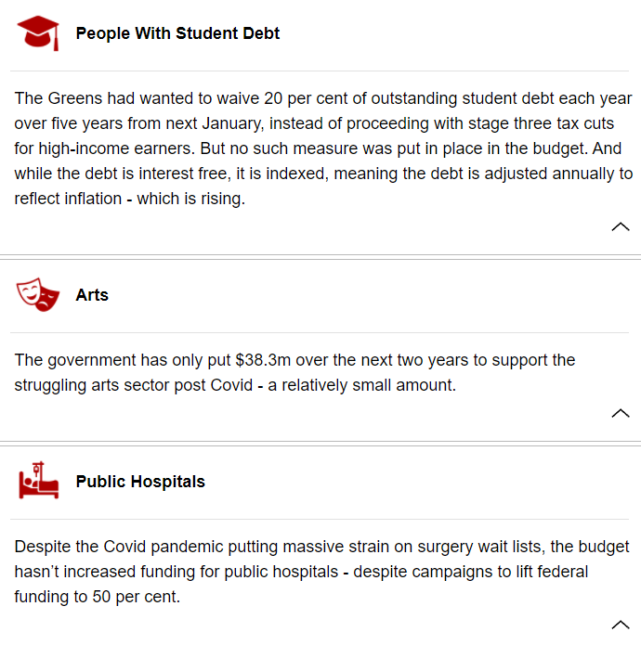Collapse the Public Hospitals section chevron
Viewport: 641px width, 645px height.
621,625
